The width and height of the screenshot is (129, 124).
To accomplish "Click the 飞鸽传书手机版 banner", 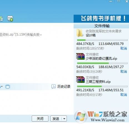I will pyautogui.click(x=101, y=18).
